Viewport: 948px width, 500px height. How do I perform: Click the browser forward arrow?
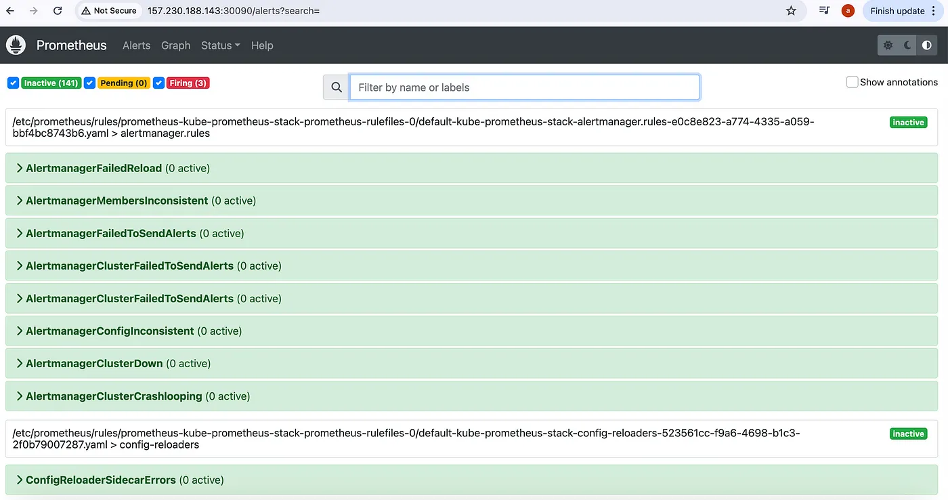[x=34, y=11]
